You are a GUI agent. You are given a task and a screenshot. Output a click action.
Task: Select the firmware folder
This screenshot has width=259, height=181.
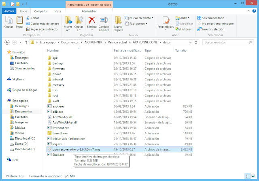click(56, 69)
